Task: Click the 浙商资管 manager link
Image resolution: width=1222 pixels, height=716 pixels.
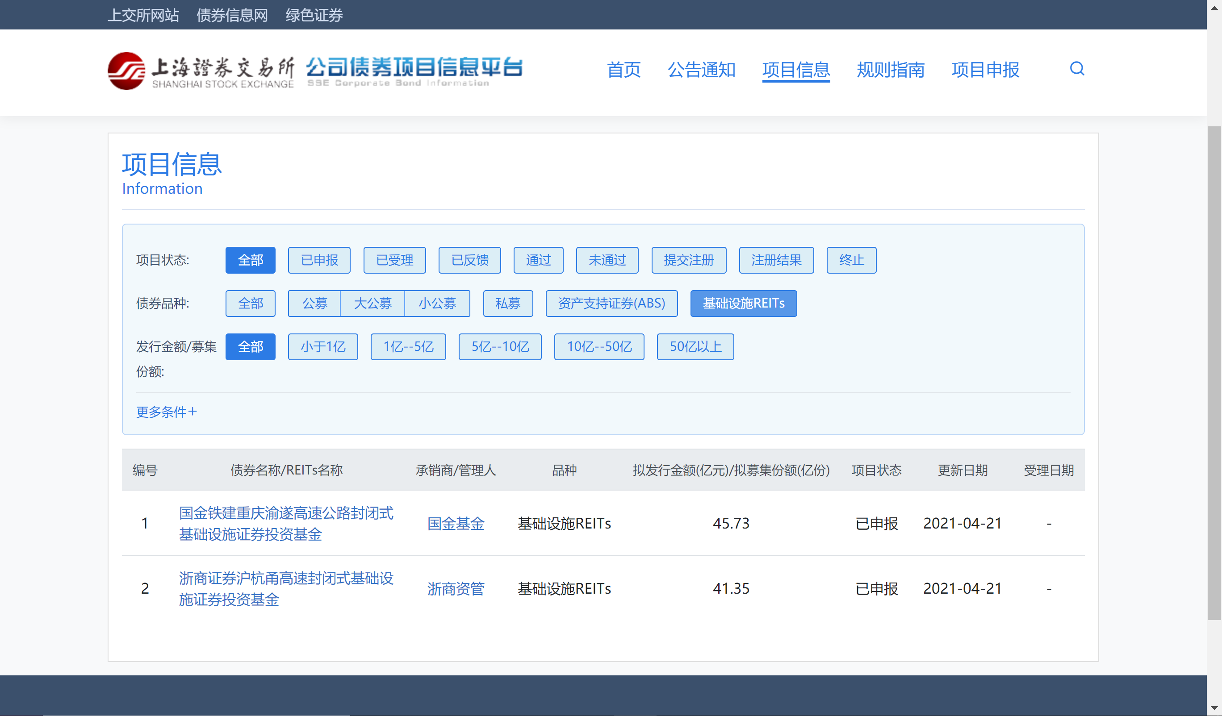Action: click(455, 588)
